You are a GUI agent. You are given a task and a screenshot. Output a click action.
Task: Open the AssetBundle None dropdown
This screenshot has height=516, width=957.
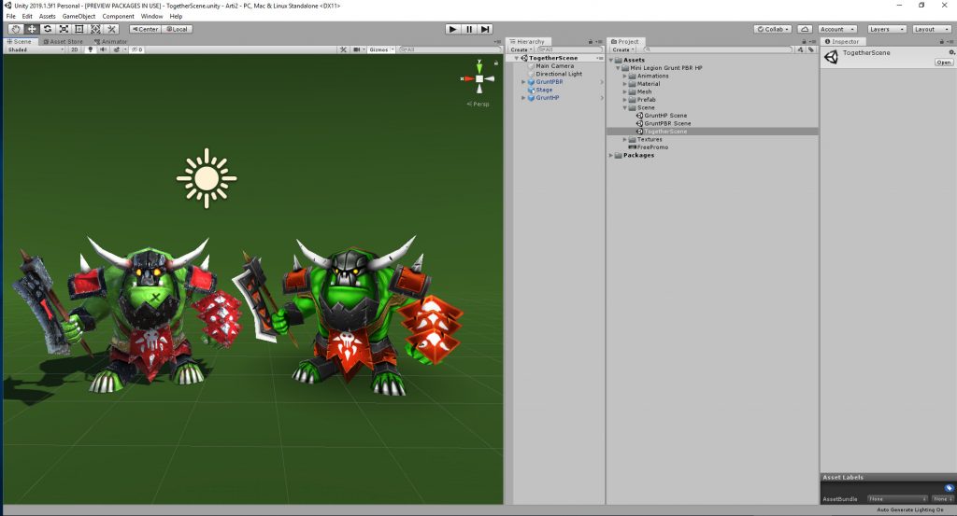tap(897, 499)
